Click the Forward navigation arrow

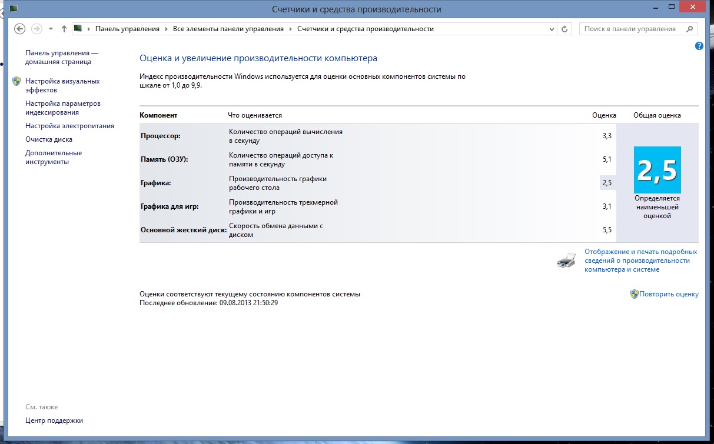pyautogui.click(x=36, y=29)
